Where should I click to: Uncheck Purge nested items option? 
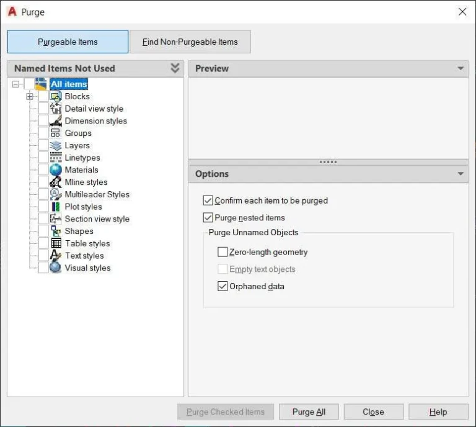point(208,218)
